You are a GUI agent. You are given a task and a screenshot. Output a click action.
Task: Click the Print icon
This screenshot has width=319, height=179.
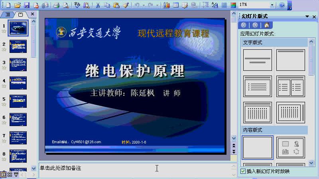(x=56, y=5)
